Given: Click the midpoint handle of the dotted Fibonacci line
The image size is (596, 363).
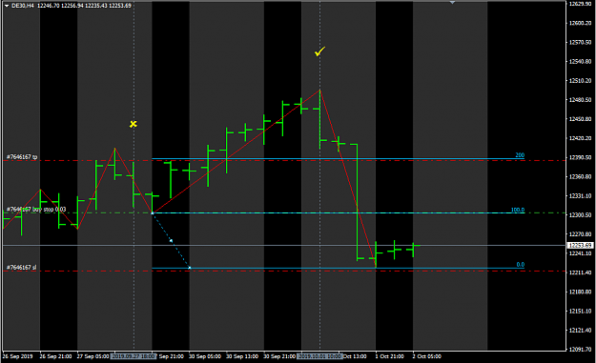Looking at the screenshot, I should pyautogui.click(x=171, y=240).
